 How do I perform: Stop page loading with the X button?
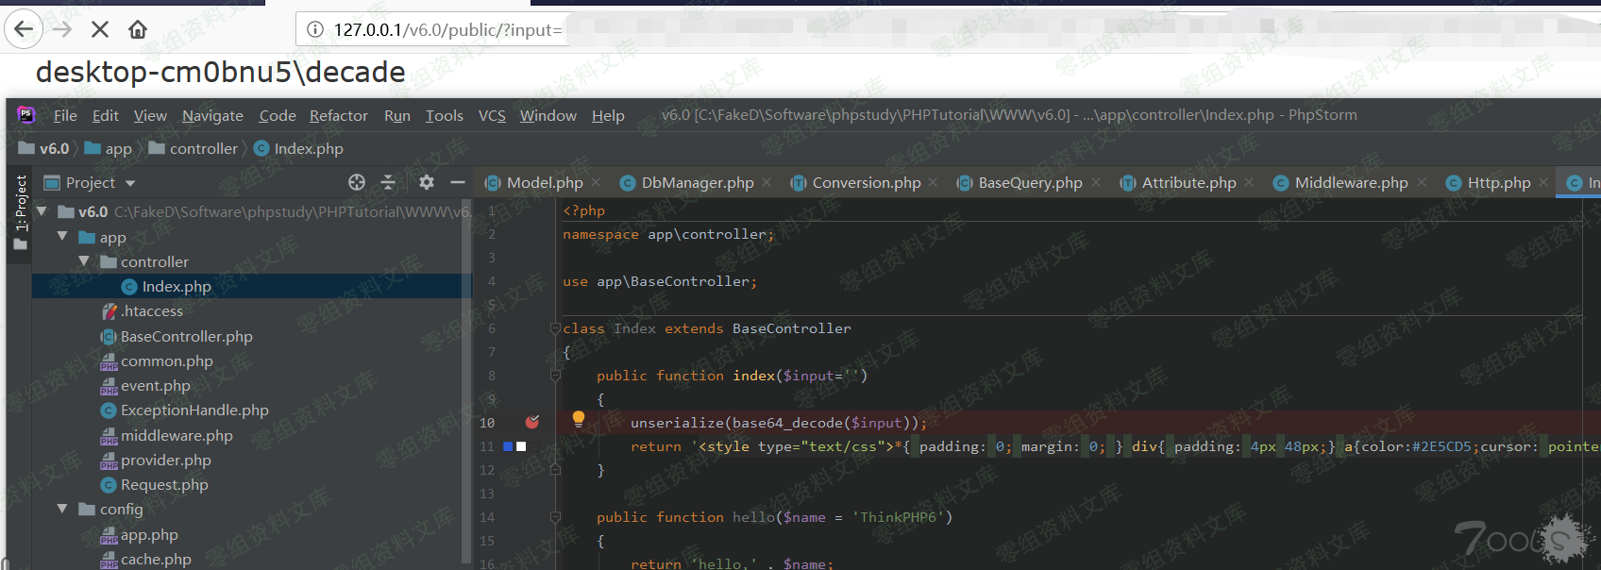point(99,29)
